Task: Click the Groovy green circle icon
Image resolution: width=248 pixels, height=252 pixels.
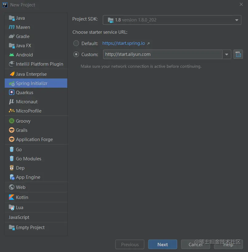Action: coord(12,121)
